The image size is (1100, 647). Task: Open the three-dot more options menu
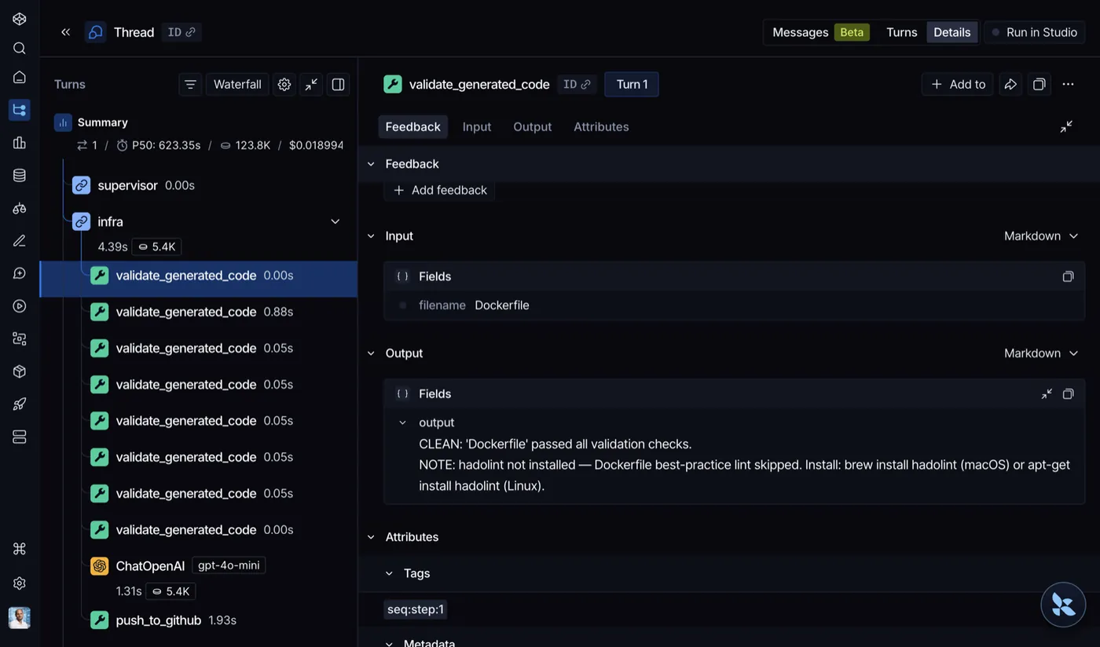(1068, 84)
